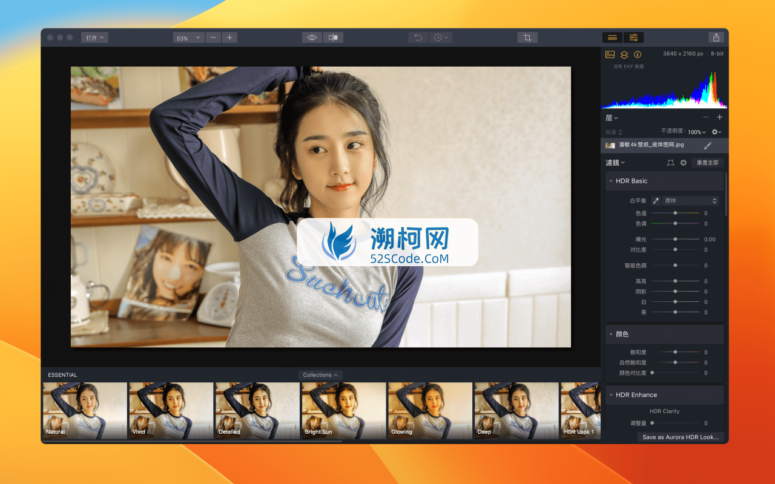Open the history clock dropdown
This screenshot has width=775, height=484.
tap(441, 38)
